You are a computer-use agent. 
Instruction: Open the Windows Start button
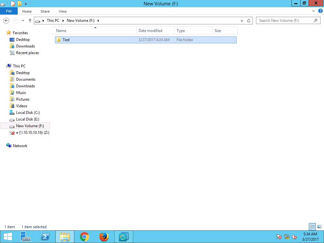coord(8,237)
